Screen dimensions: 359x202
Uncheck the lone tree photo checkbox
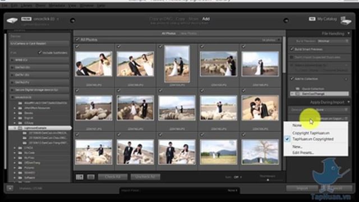pyautogui.click(x=243, y=135)
